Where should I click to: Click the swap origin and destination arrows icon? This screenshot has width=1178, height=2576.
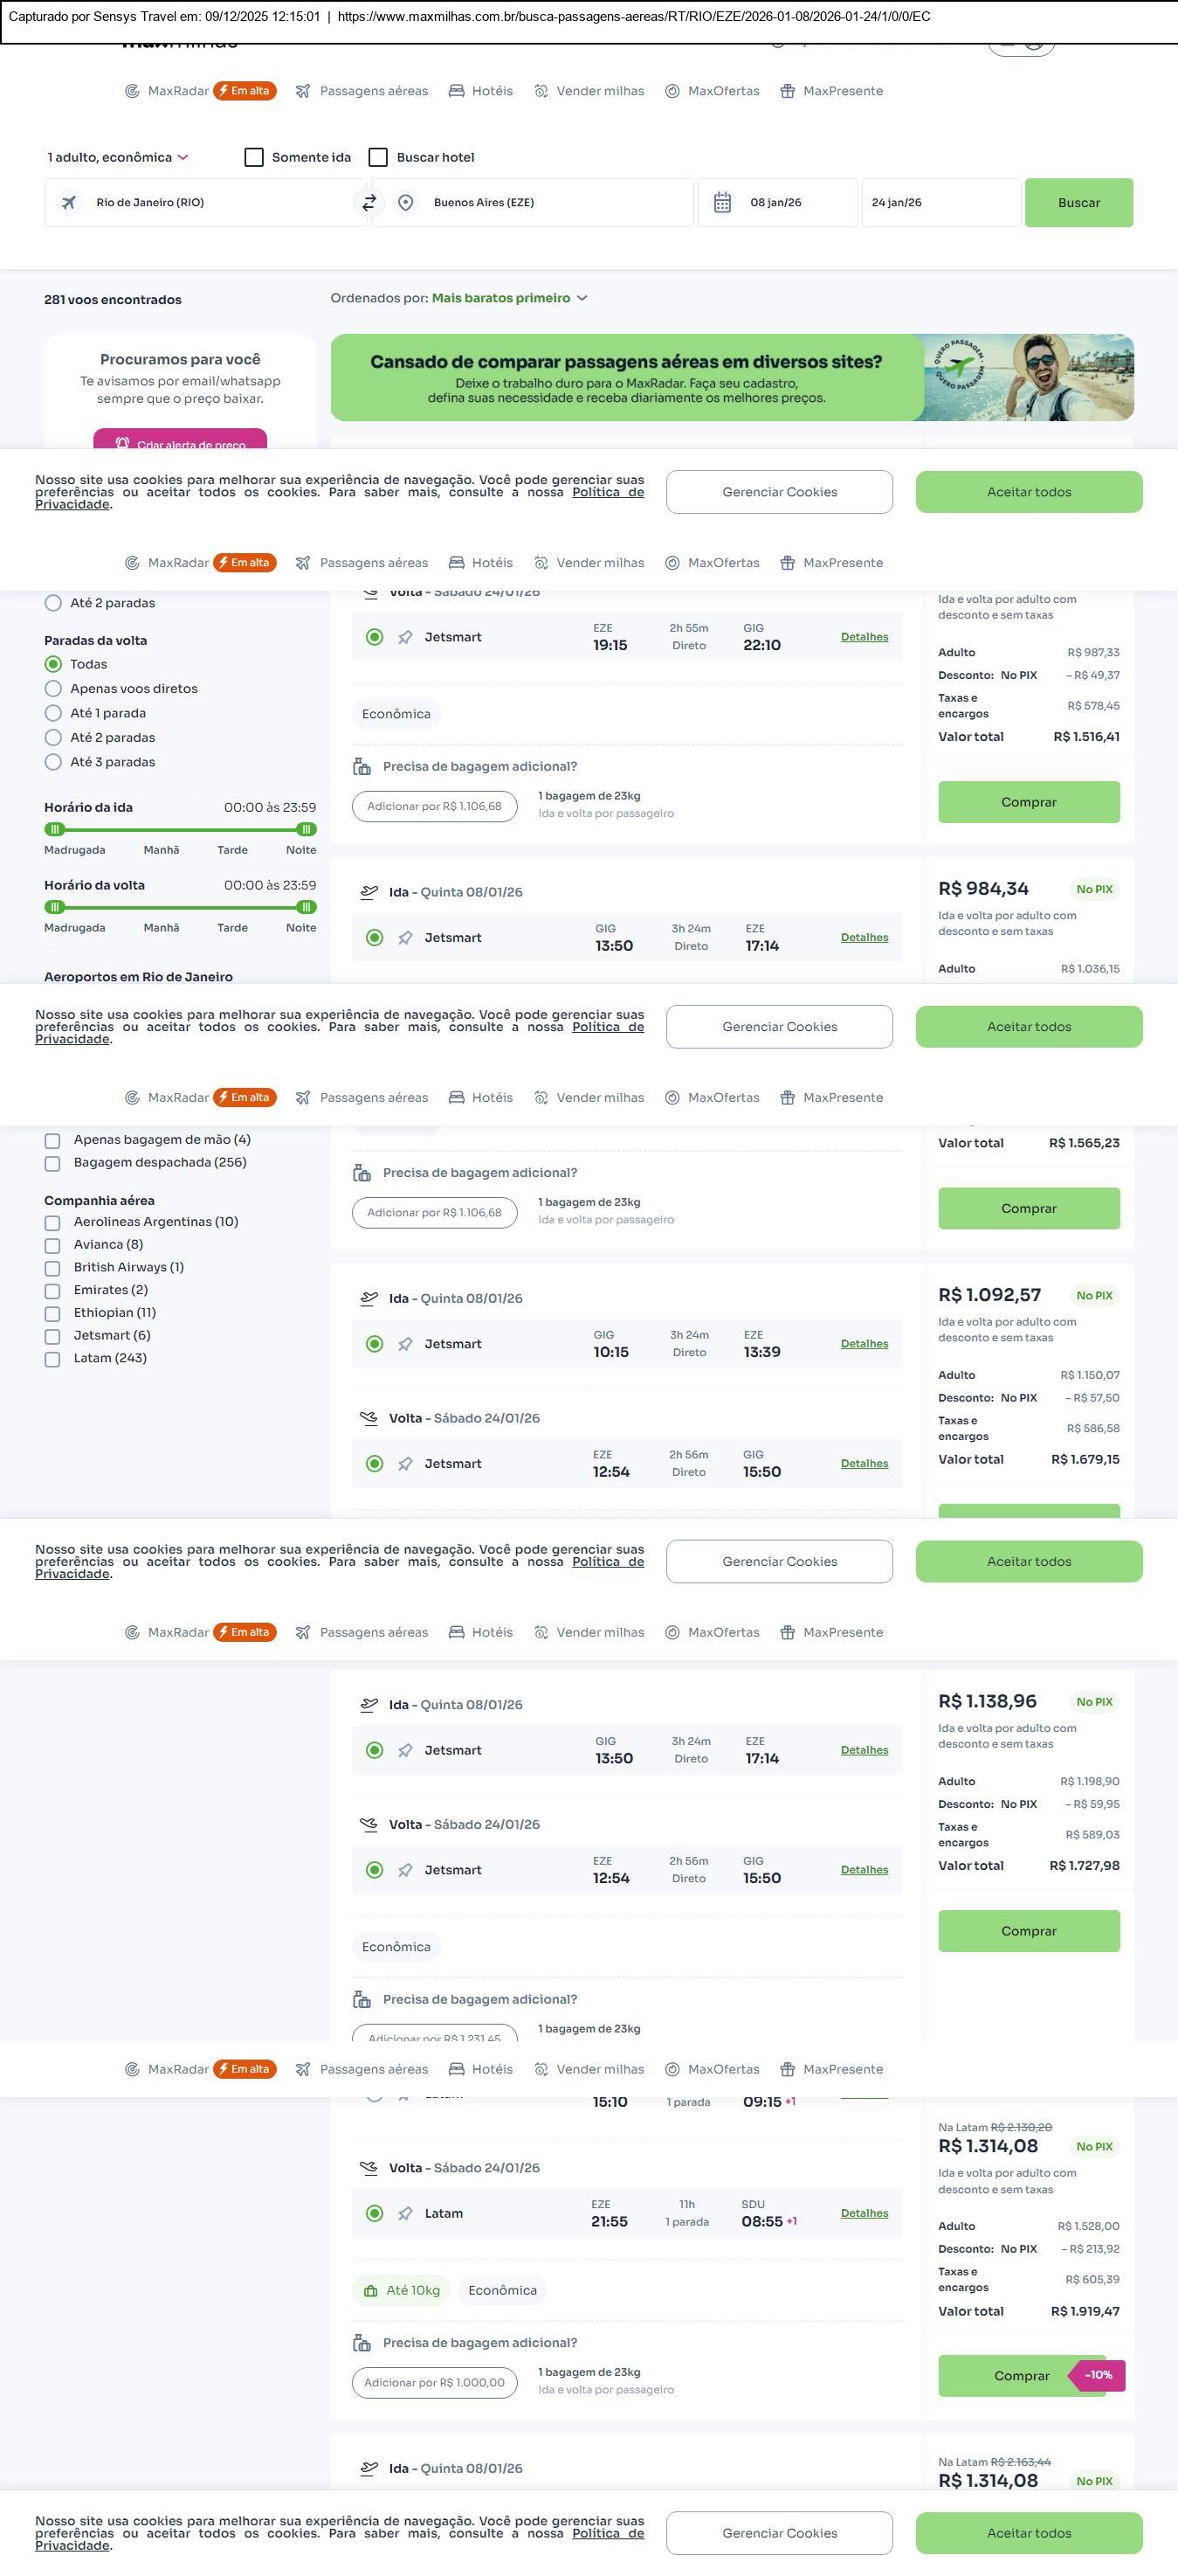[369, 202]
